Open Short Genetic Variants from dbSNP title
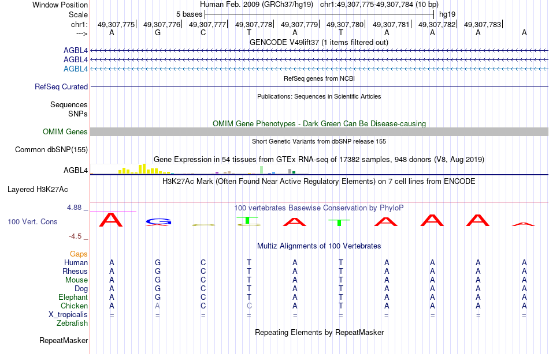 point(319,141)
